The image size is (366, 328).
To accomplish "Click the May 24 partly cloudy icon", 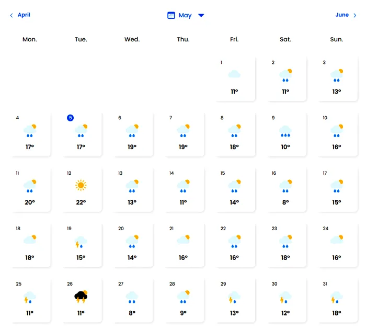I will [x=337, y=240].
